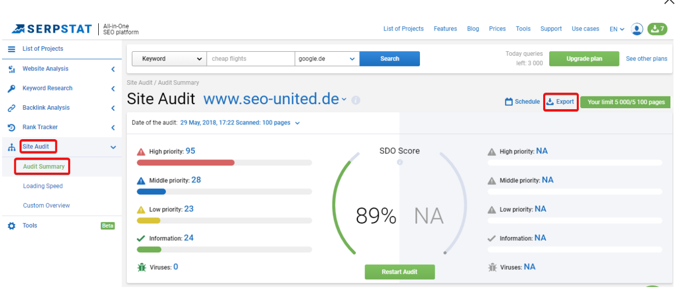Expand the Website Analysis submenu chevron

pyautogui.click(x=113, y=70)
